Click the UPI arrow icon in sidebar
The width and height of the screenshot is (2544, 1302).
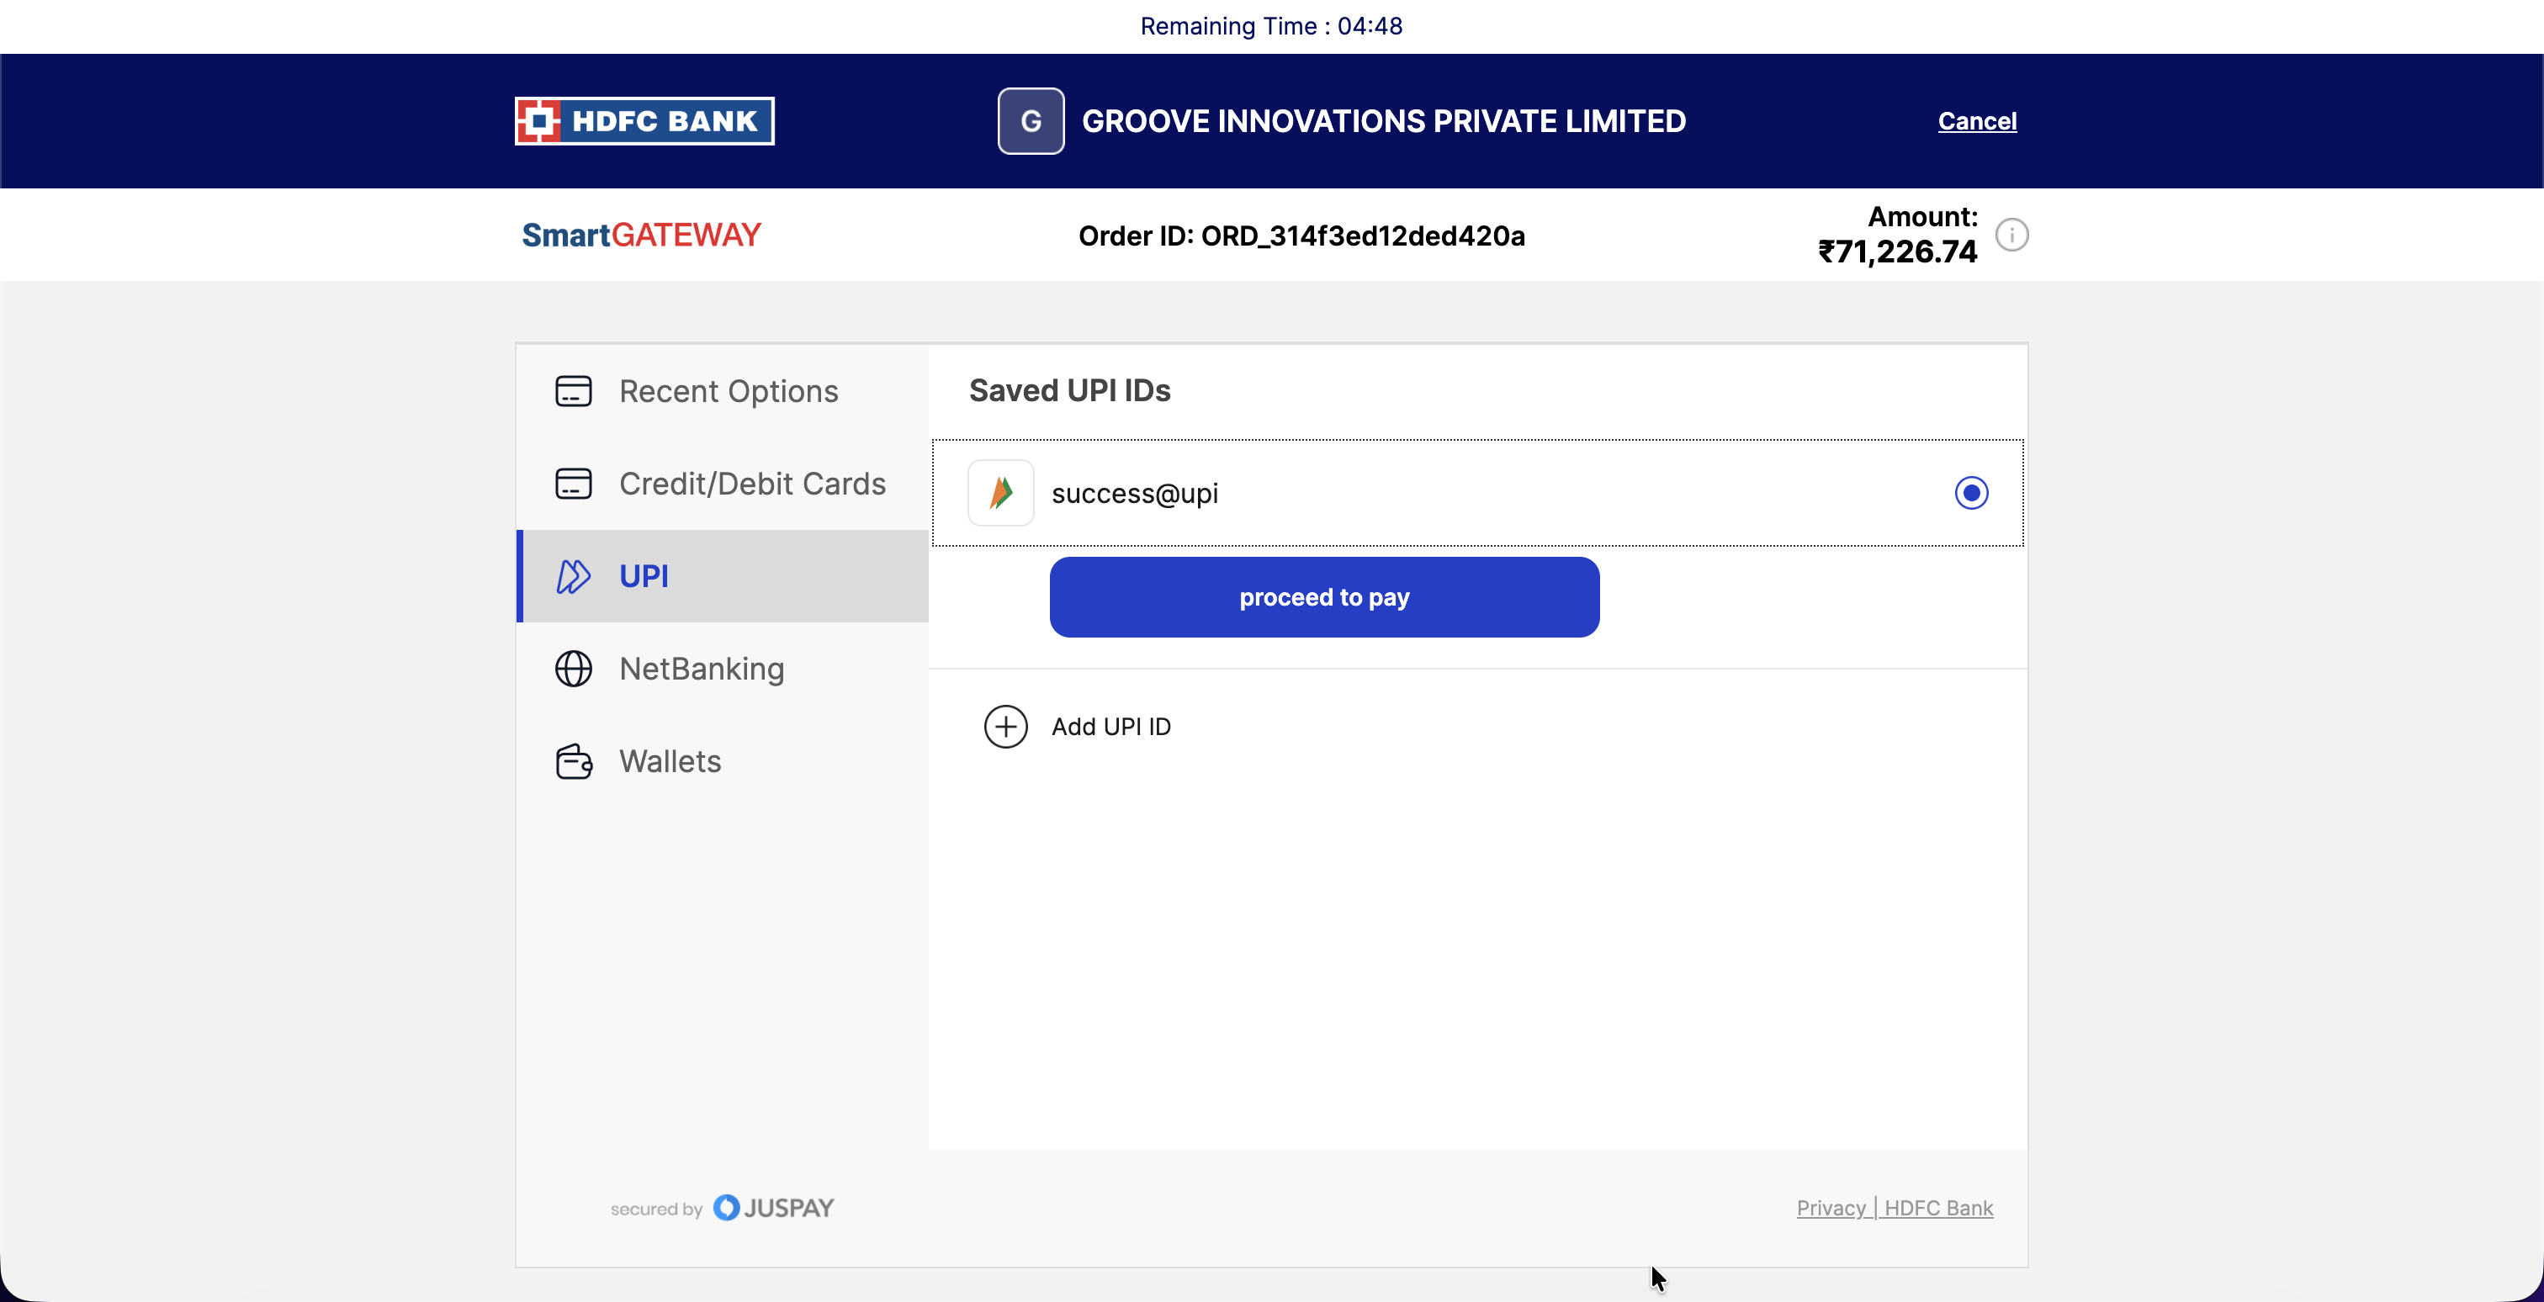[573, 576]
